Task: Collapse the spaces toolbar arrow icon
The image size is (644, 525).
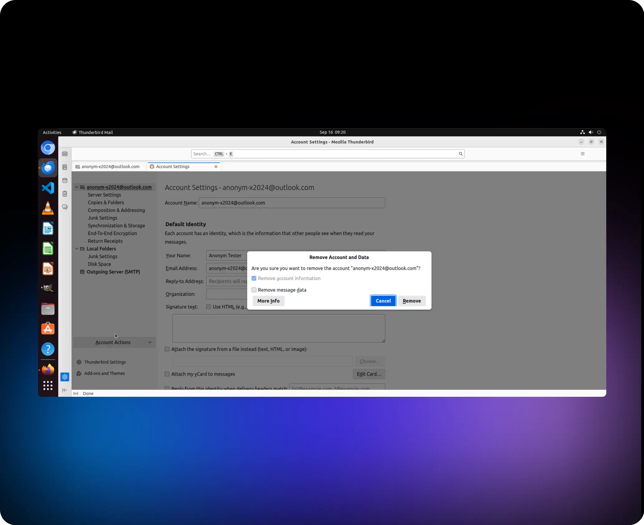Action: pyautogui.click(x=65, y=390)
